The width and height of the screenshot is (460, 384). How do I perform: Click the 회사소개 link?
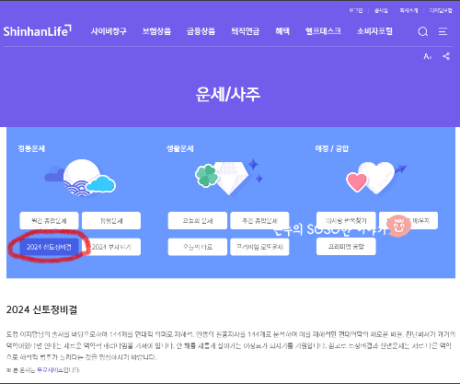(x=408, y=10)
